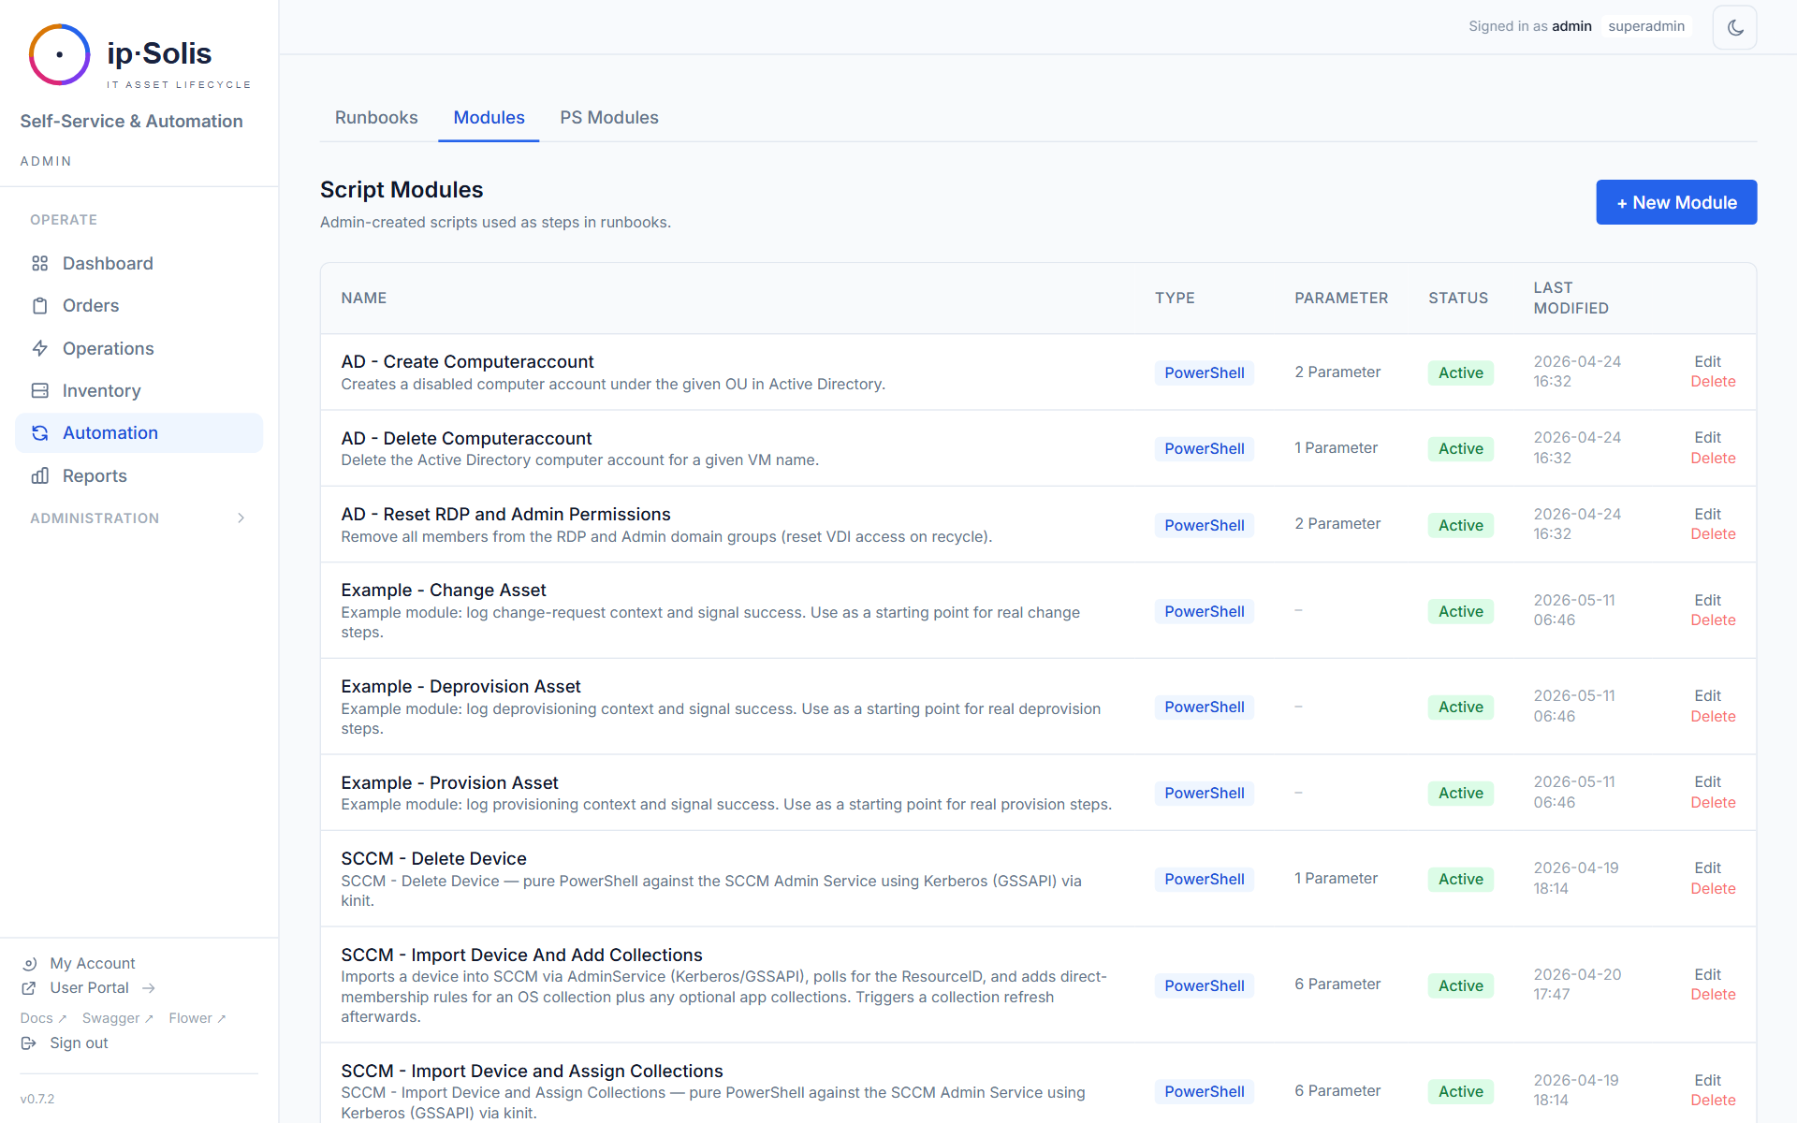Click the Sign out link
This screenshot has height=1123, width=1797.
79,1043
